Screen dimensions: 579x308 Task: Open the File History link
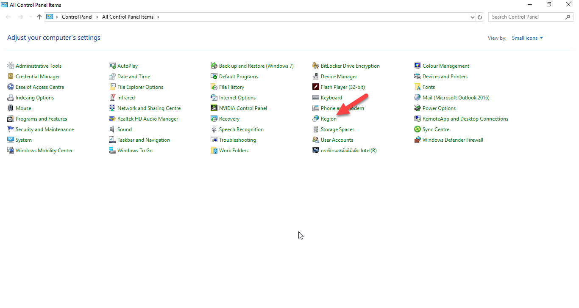click(231, 87)
